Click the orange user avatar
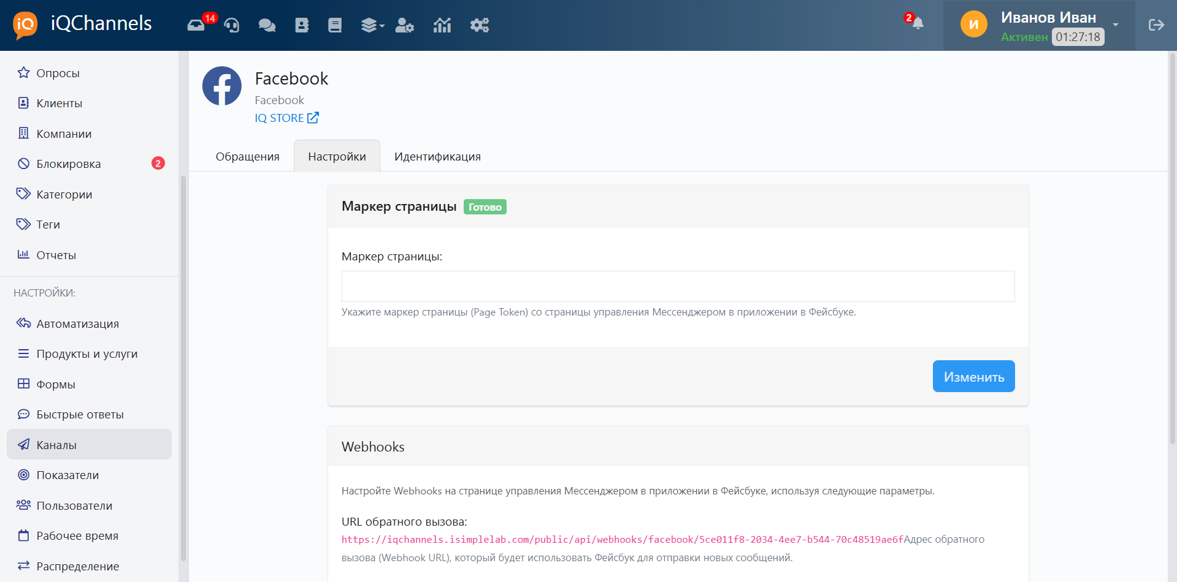Image resolution: width=1177 pixels, height=582 pixels. tap(973, 25)
